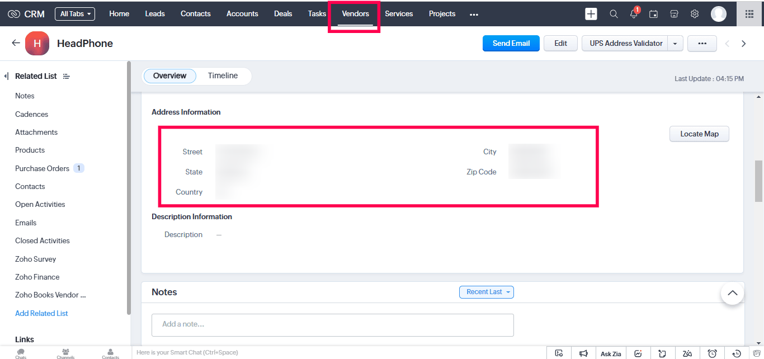This screenshot has width=764, height=359.
Task: Open the Projects tab
Action: (x=442, y=14)
